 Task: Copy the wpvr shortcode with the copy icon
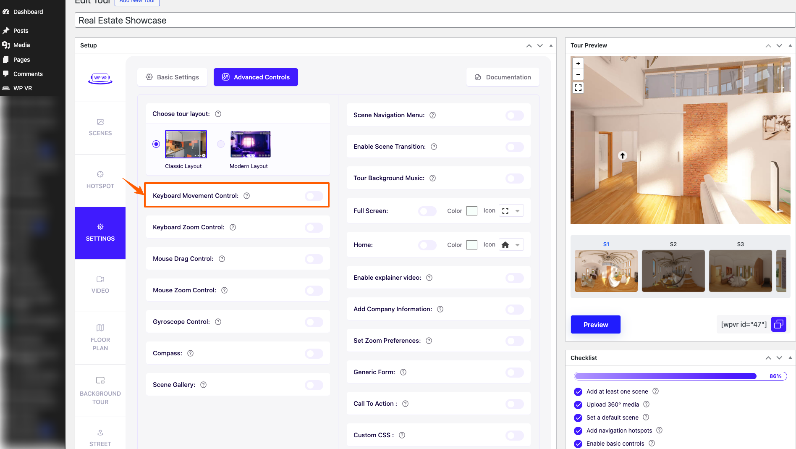779,324
